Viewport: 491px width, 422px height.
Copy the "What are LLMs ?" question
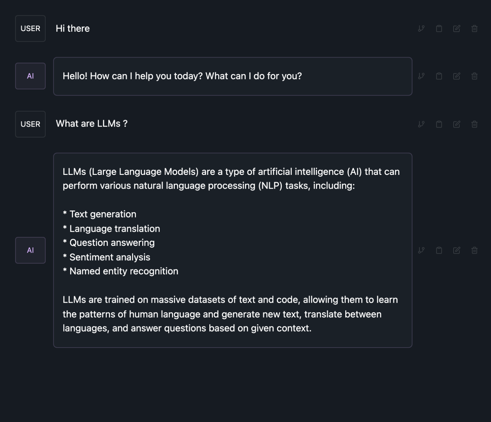tap(439, 124)
